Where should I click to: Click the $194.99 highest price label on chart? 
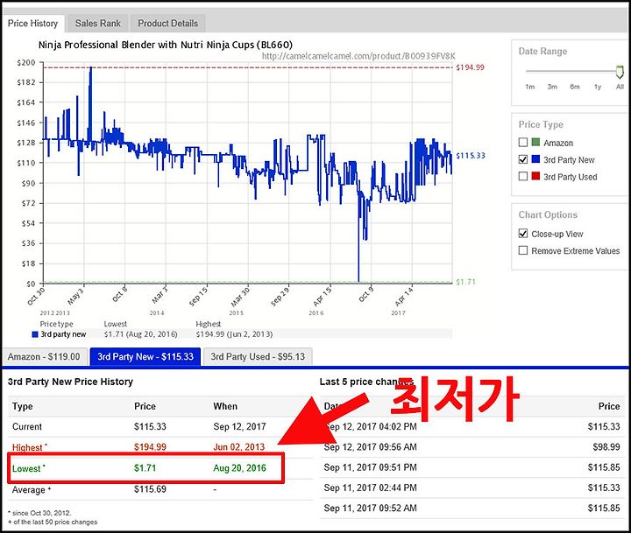click(470, 67)
